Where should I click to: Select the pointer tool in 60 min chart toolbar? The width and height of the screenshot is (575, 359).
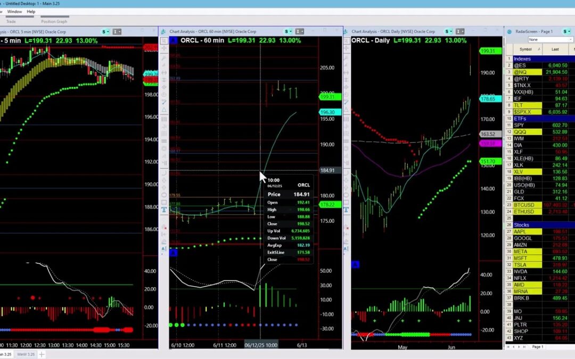(x=164, y=40)
